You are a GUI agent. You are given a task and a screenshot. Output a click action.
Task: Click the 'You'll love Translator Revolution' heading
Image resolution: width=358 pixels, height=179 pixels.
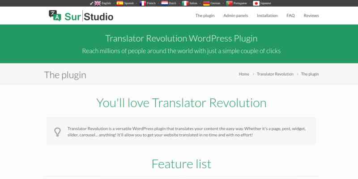click(181, 103)
